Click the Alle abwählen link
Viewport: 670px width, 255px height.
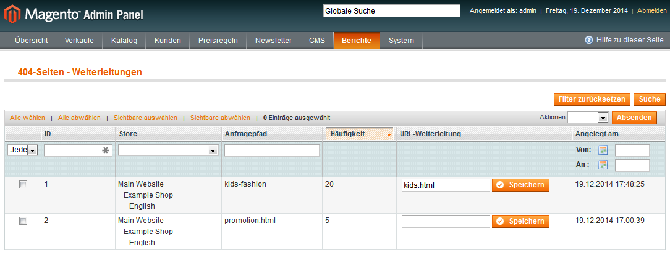pos(80,118)
